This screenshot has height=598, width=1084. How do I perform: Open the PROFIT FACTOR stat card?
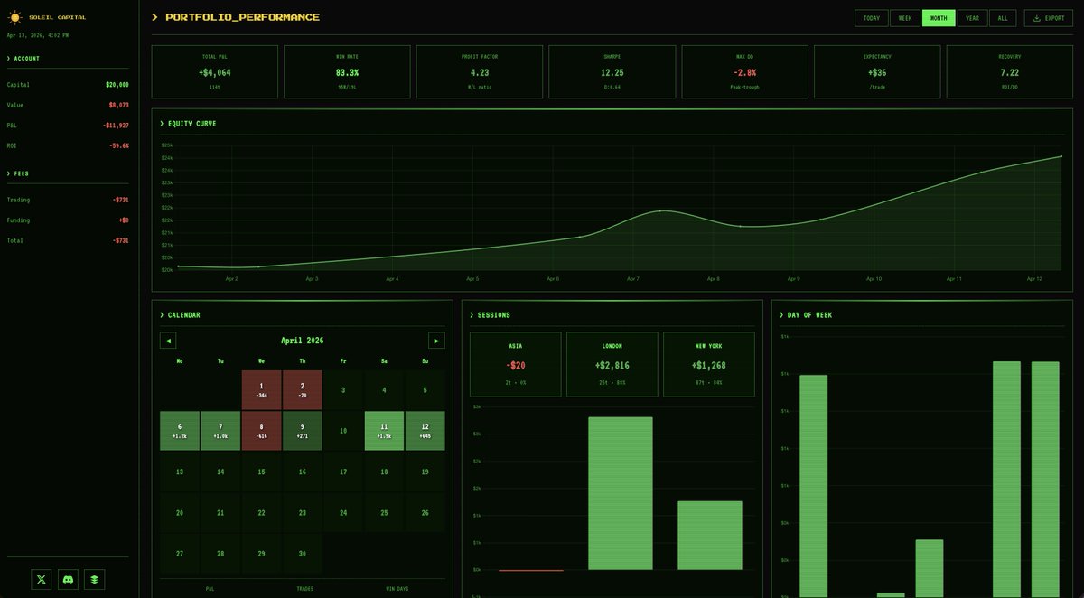point(480,71)
